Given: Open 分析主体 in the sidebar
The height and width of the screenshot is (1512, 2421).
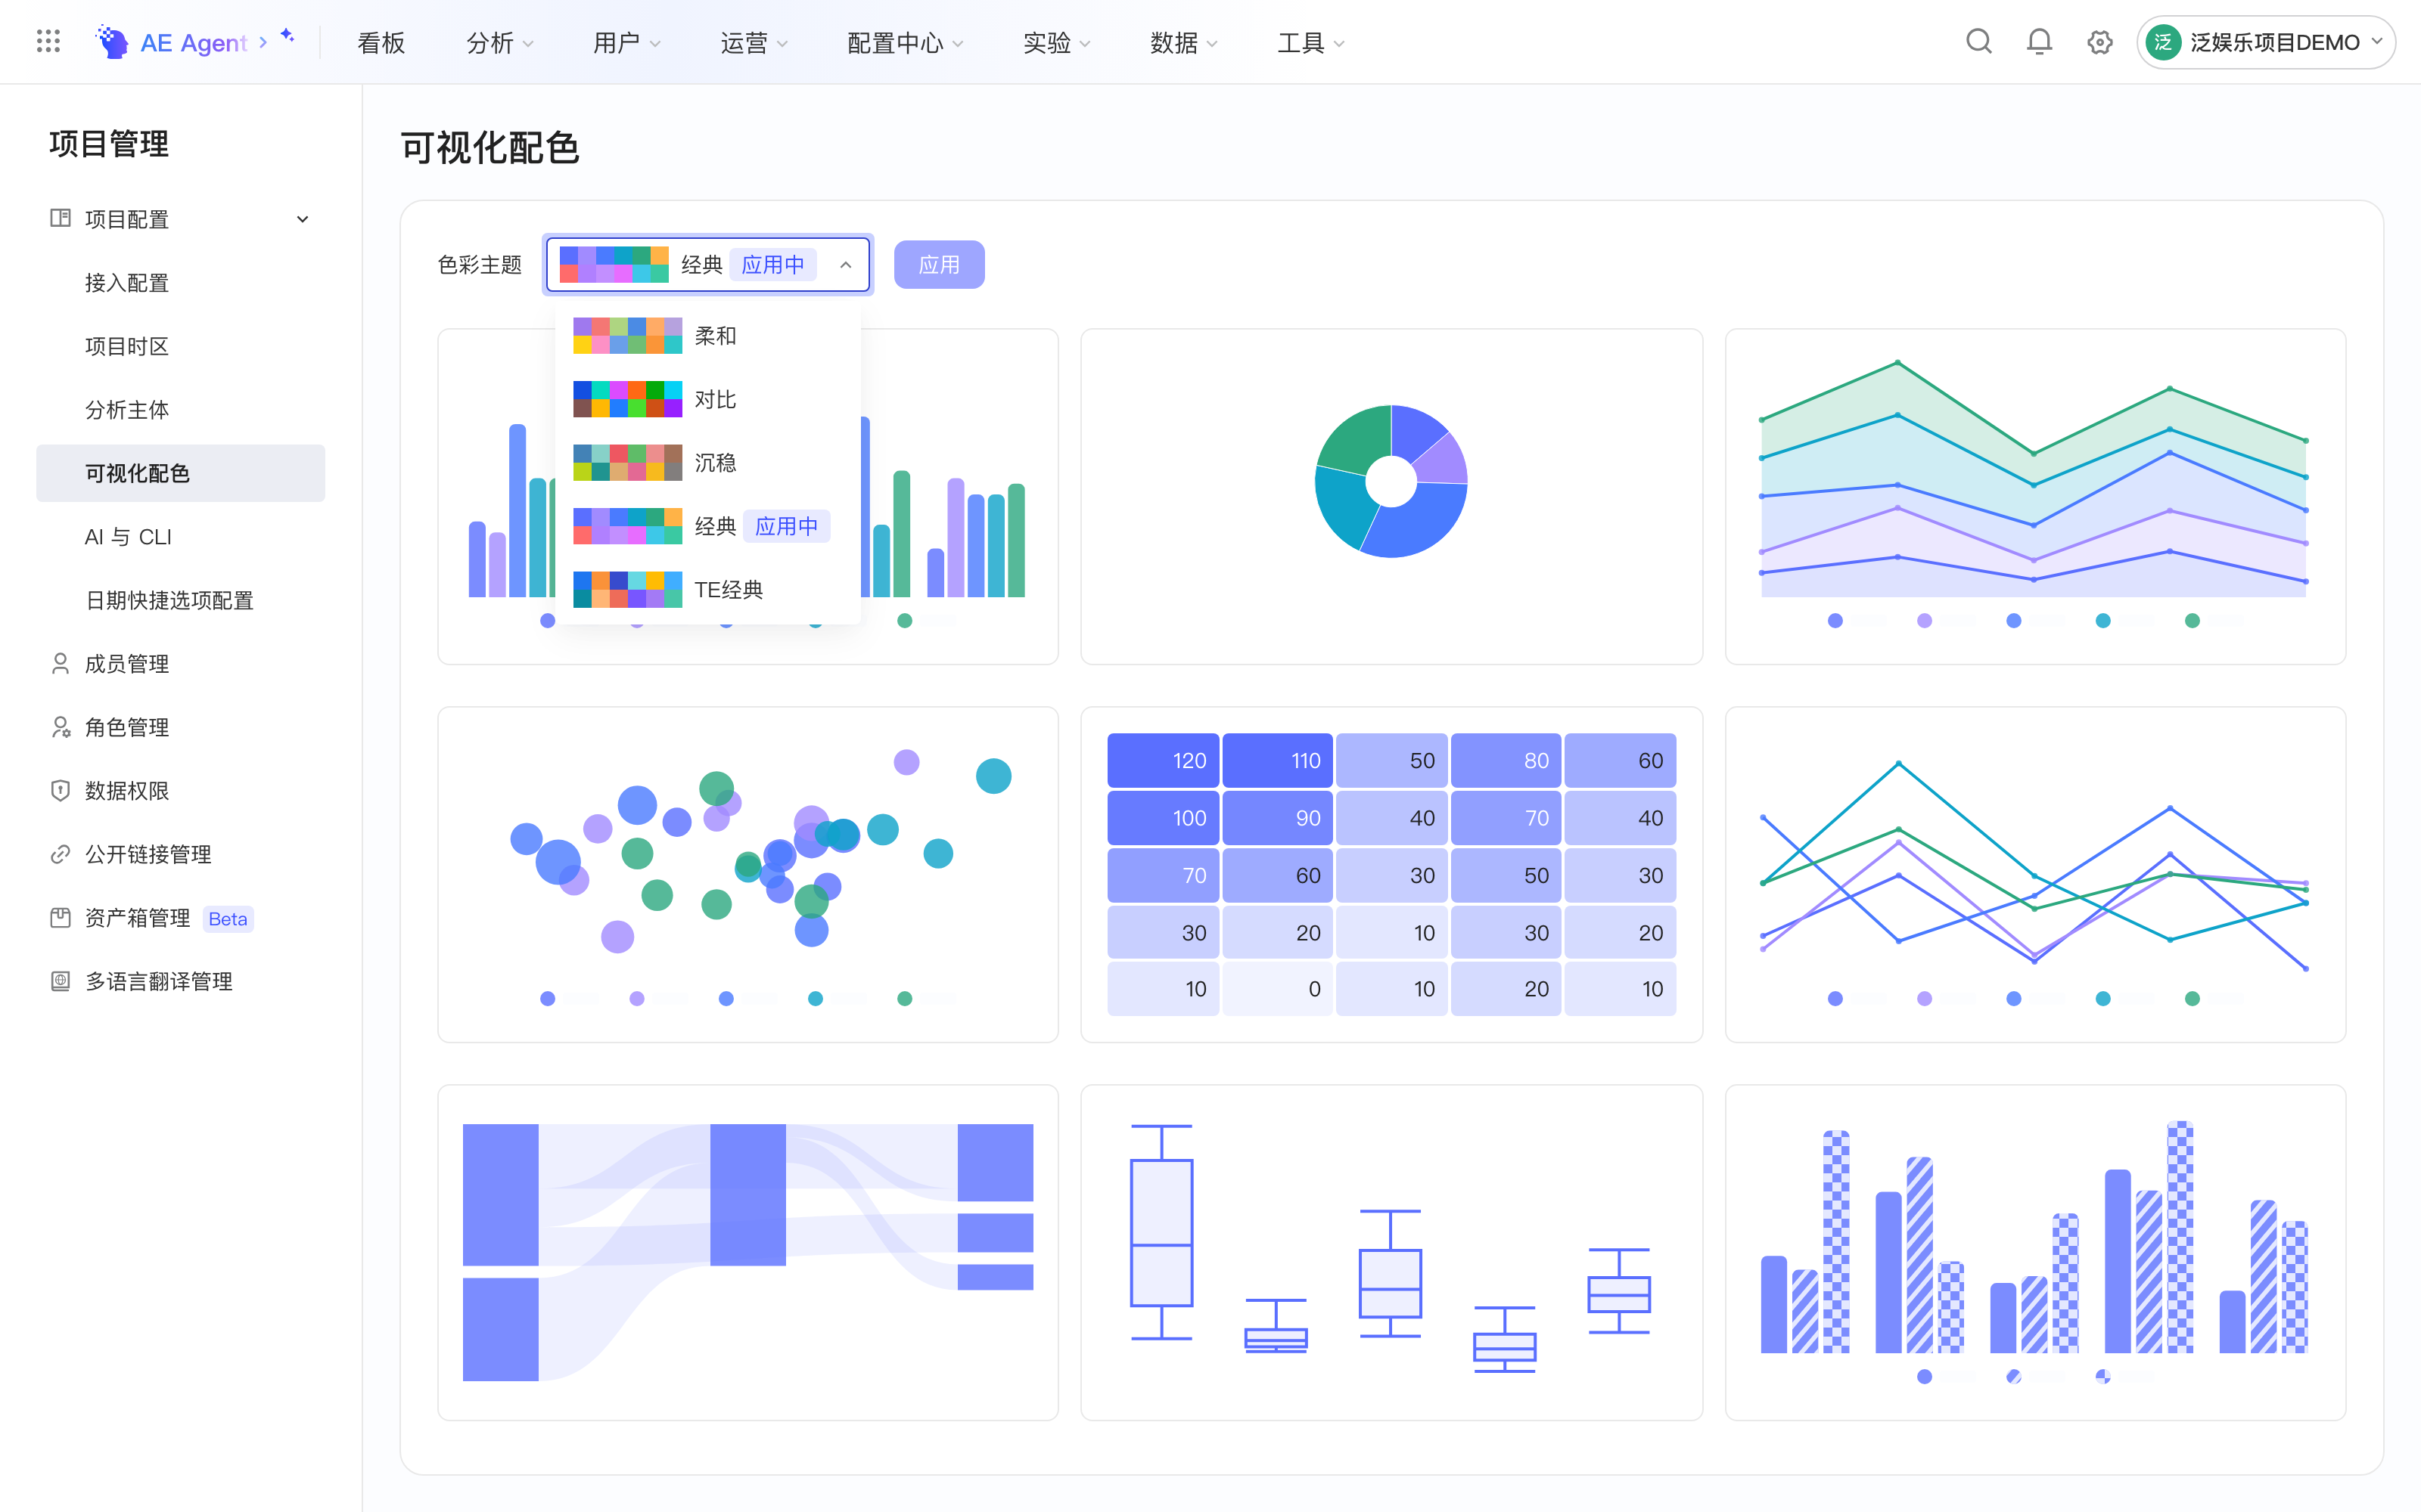Looking at the screenshot, I should 127,410.
